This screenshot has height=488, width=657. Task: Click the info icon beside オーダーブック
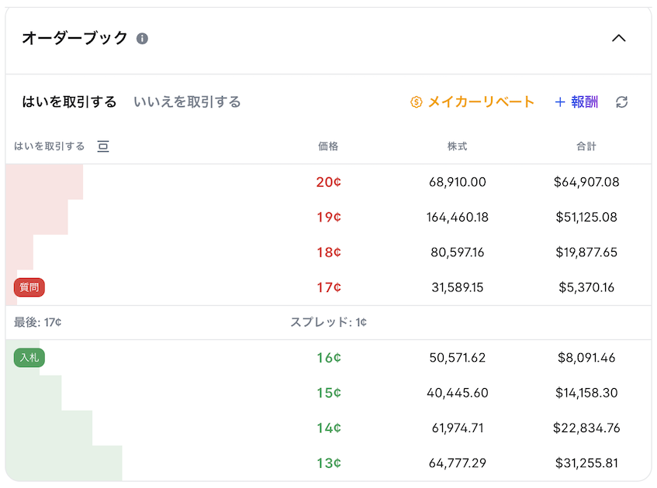(x=142, y=39)
